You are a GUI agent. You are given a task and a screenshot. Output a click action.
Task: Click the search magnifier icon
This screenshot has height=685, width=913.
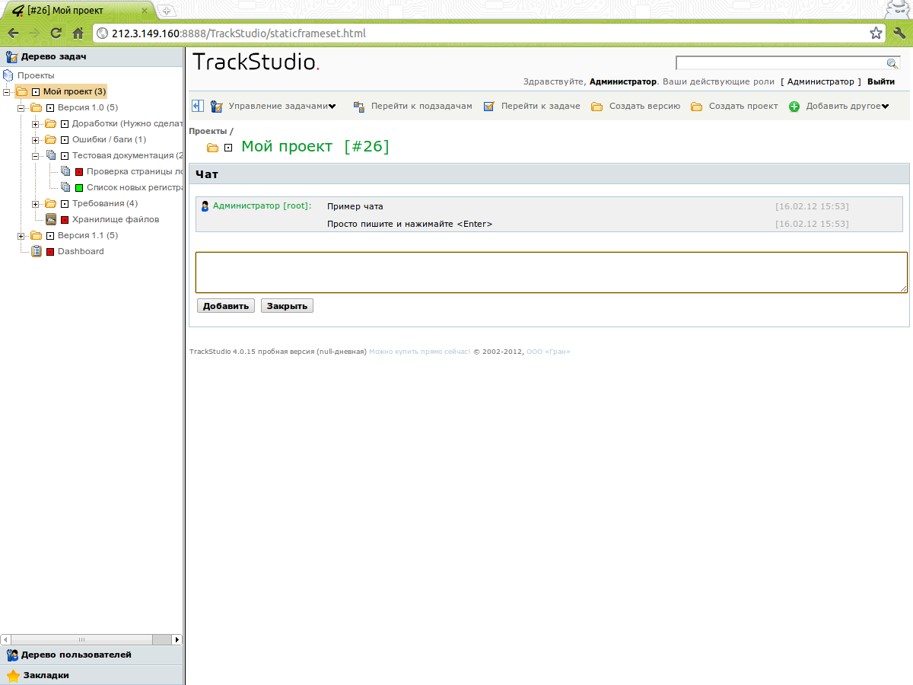tap(892, 64)
